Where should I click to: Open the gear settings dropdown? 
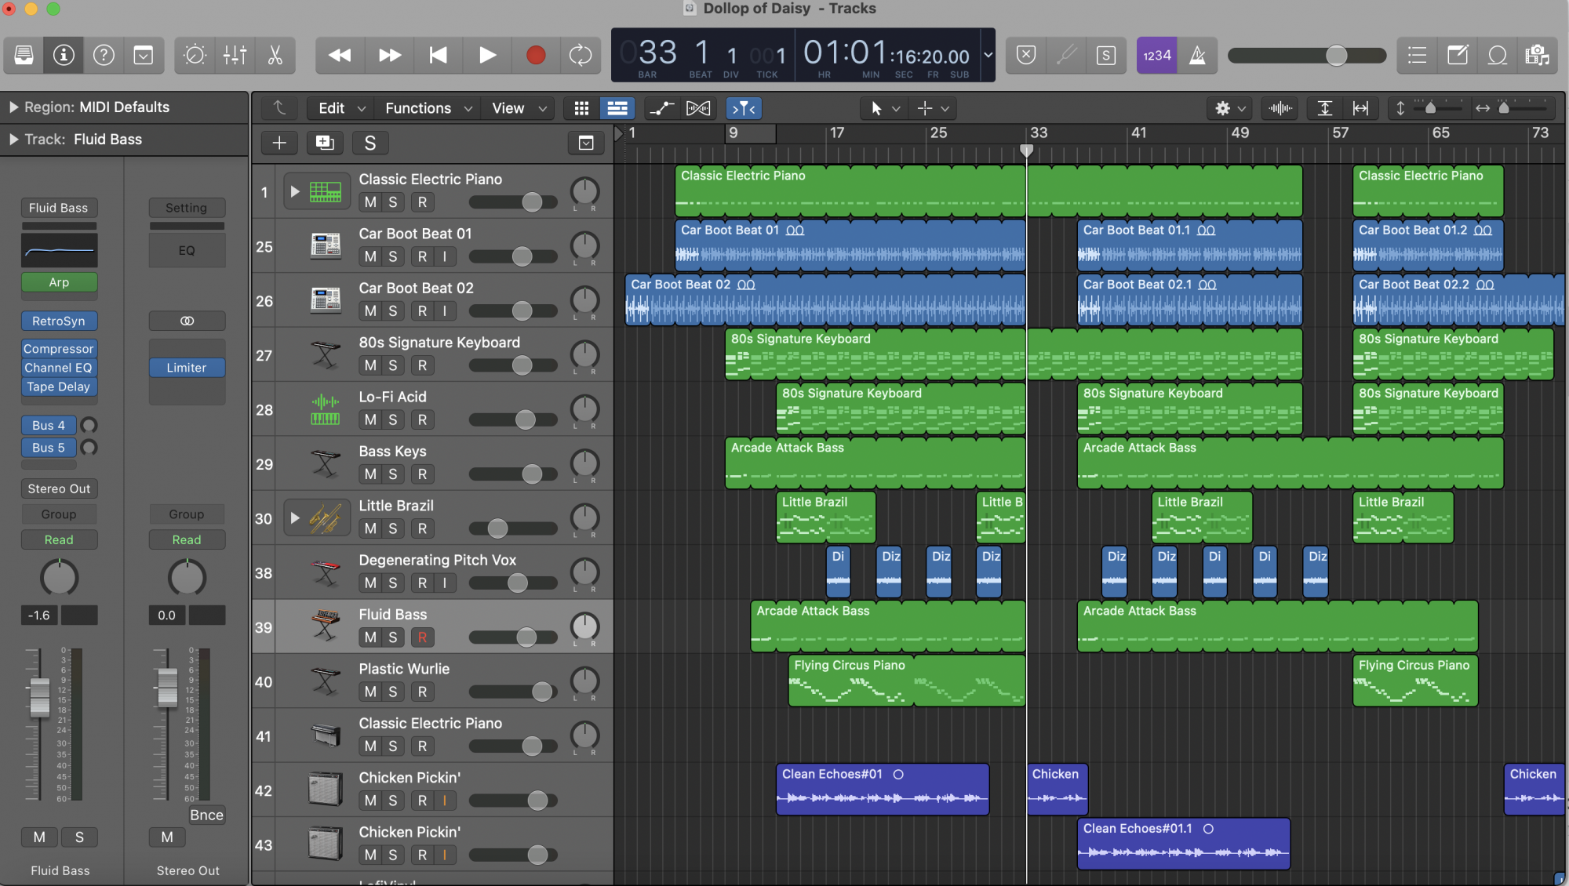1230,108
